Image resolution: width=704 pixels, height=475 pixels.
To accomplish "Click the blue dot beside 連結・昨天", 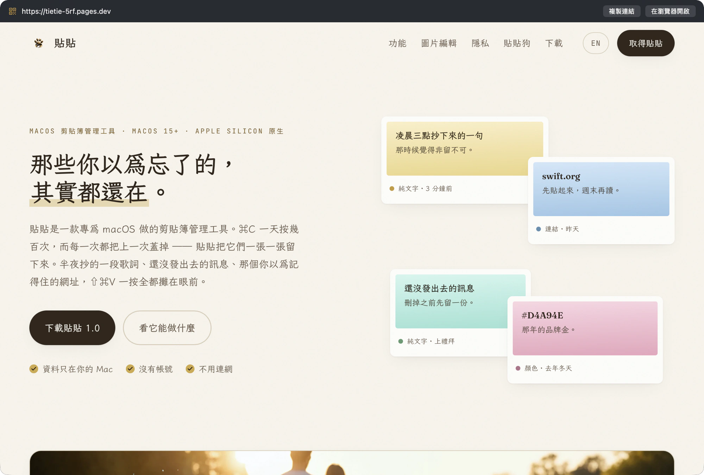I will coord(539,229).
